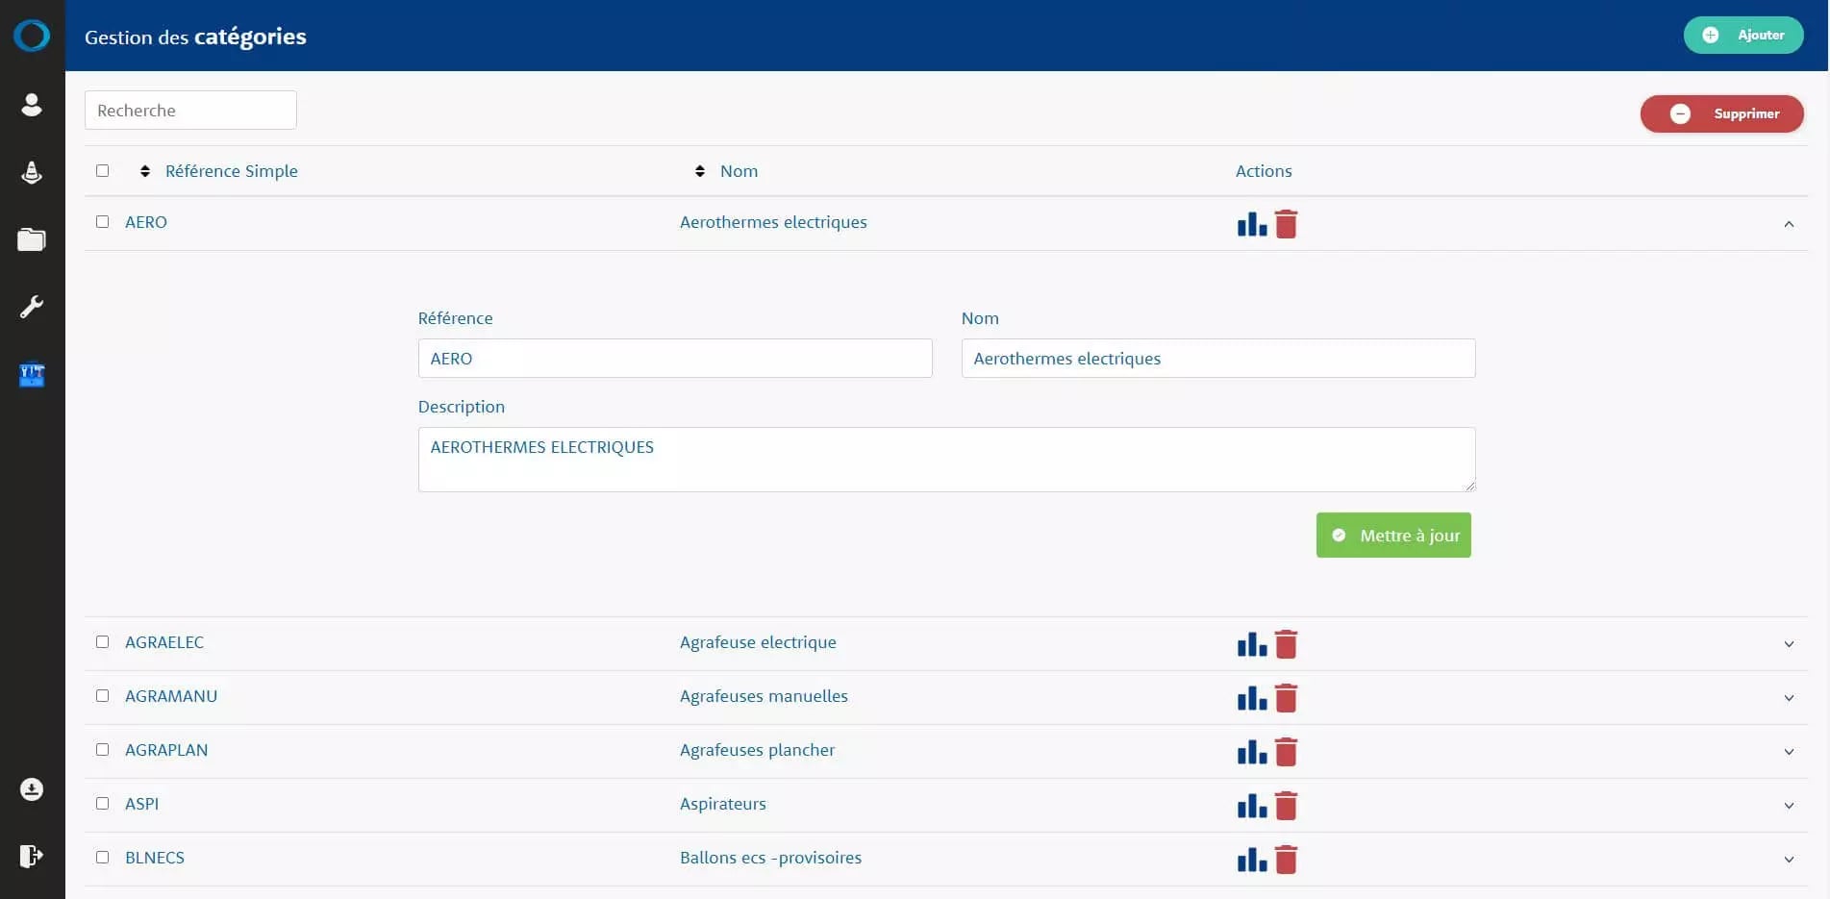The height and width of the screenshot is (899, 1830).
Task: Collapse the expanded AERO row
Action: [x=1789, y=224]
